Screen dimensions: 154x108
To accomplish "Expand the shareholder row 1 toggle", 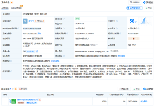I will 10,101.
